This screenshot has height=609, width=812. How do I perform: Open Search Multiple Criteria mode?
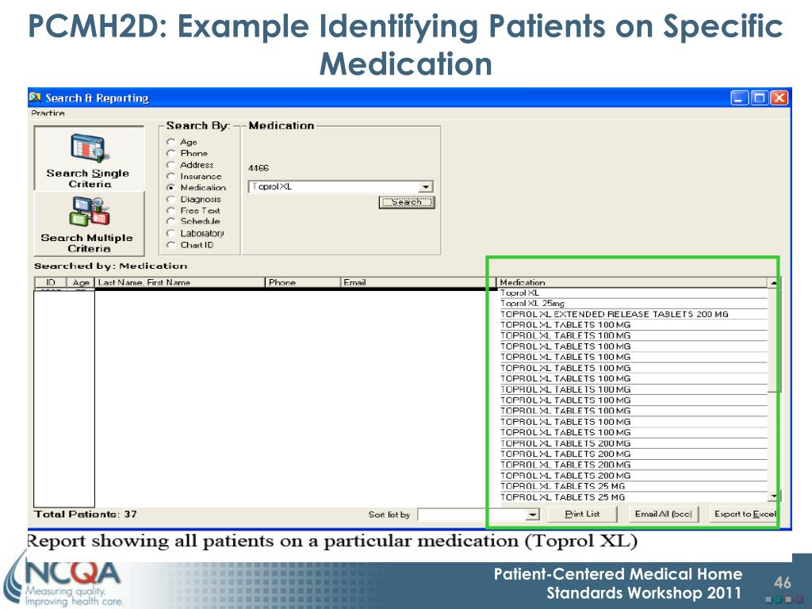(x=89, y=223)
